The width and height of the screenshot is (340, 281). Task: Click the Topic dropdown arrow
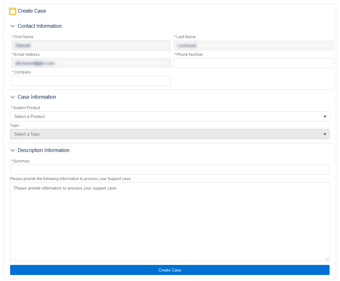coord(325,134)
